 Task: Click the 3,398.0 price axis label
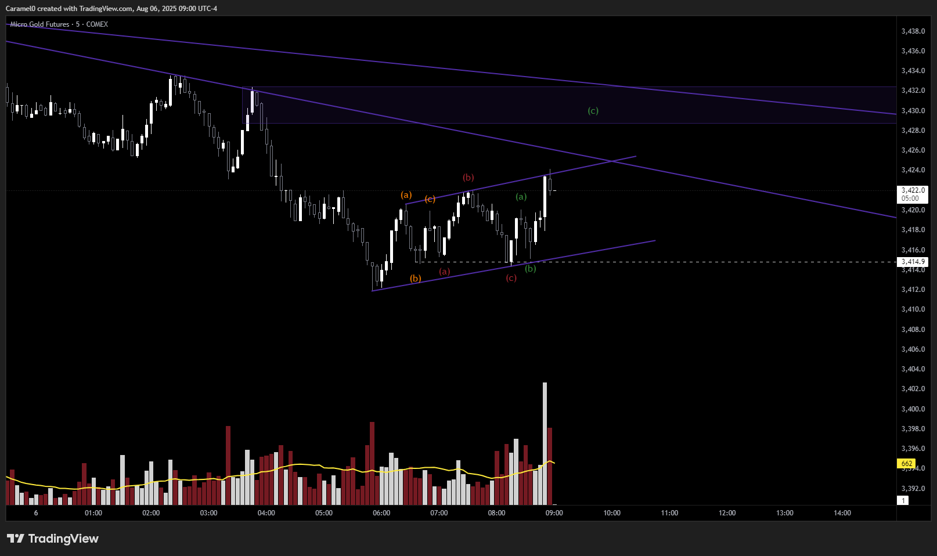(x=913, y=429)
